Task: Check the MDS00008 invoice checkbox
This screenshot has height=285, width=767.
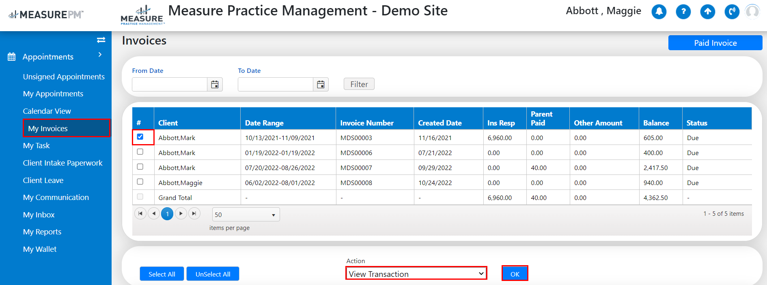Action: click(x=140, y=181)
